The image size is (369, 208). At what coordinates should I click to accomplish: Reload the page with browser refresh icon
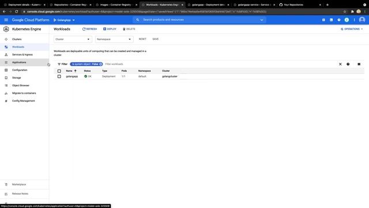17,12
